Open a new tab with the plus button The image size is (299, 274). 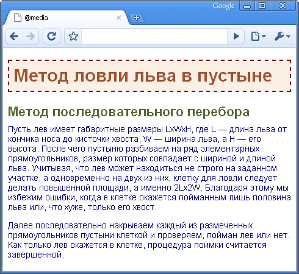coord(137,18)
